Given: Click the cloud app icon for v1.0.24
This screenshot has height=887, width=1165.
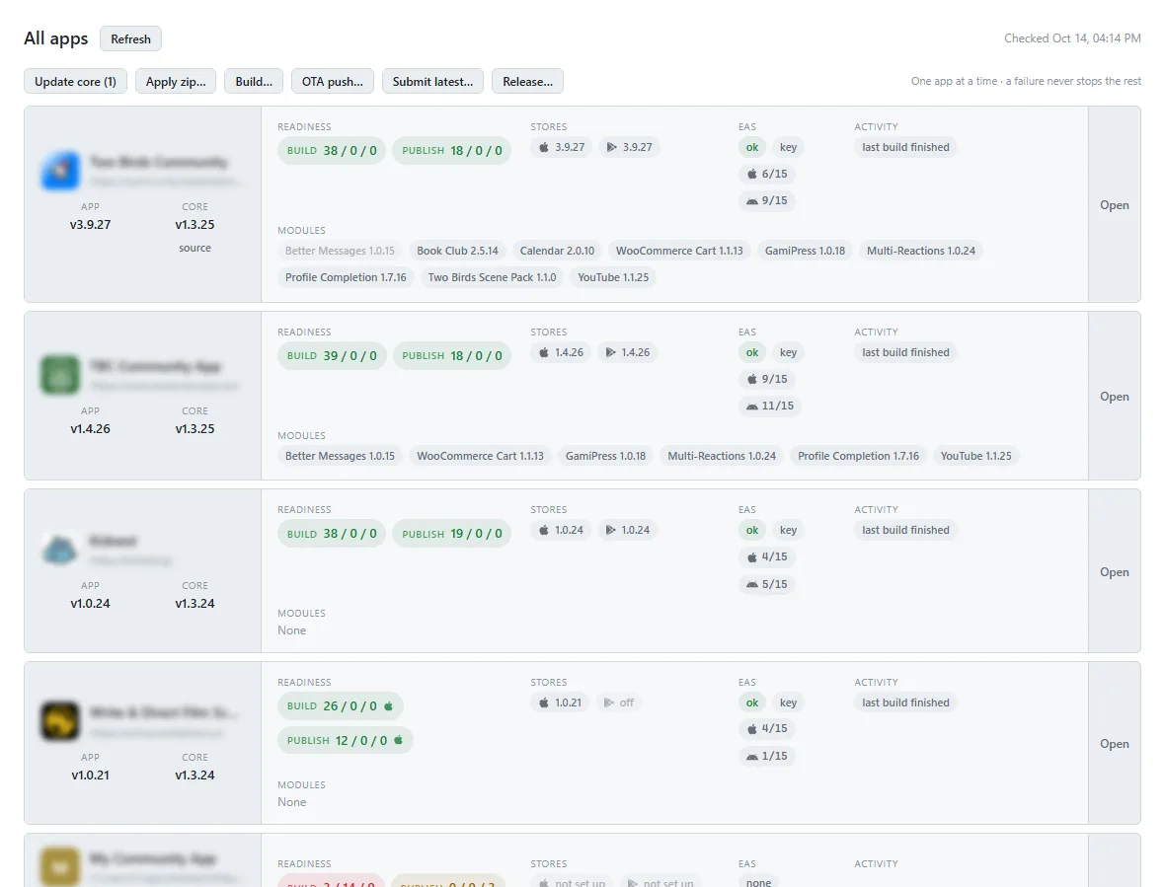Looking at the screenshot, I should click(x=60, y=550).
